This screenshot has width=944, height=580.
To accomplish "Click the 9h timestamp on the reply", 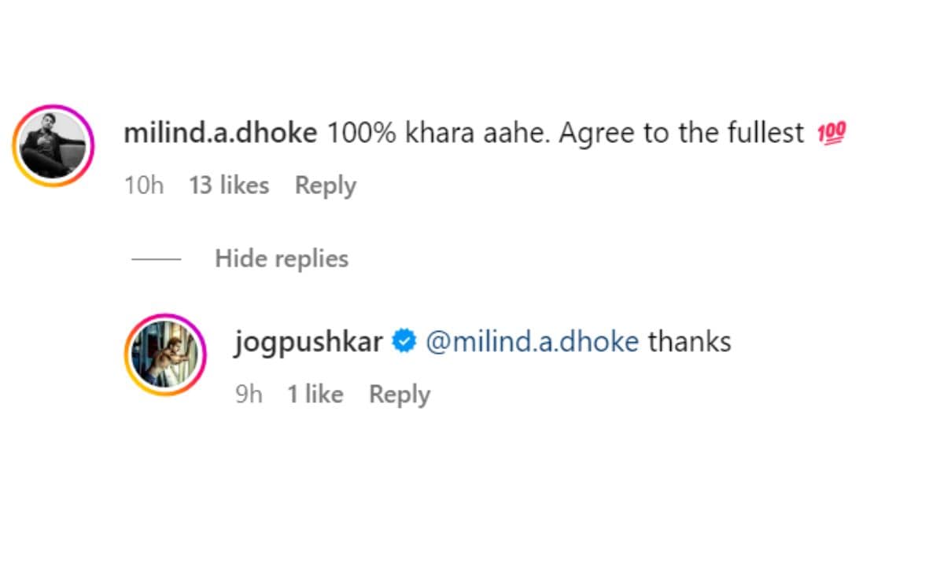I will (x=249, y=394).
